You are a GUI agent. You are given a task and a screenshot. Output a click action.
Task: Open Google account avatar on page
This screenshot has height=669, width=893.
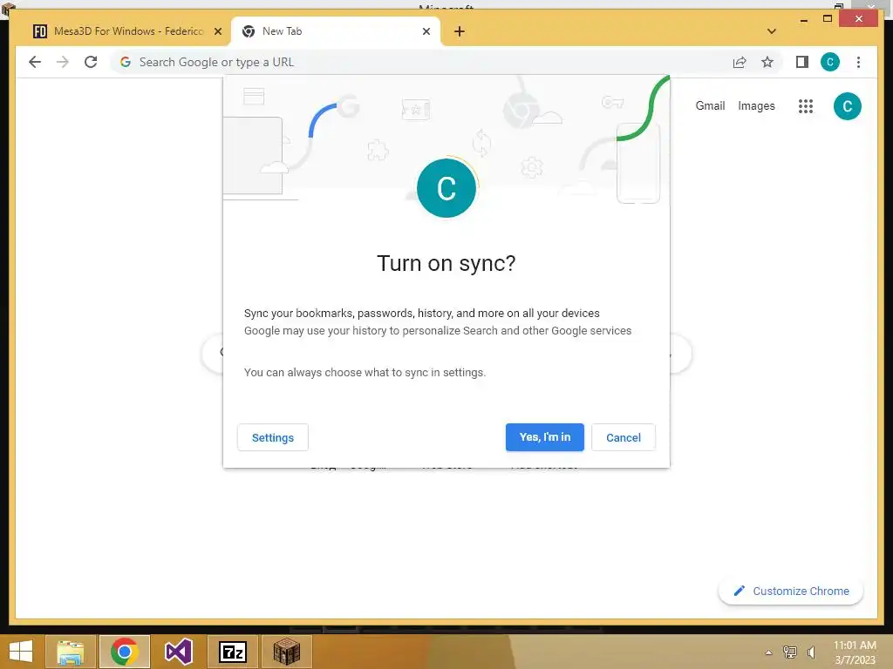847,105
